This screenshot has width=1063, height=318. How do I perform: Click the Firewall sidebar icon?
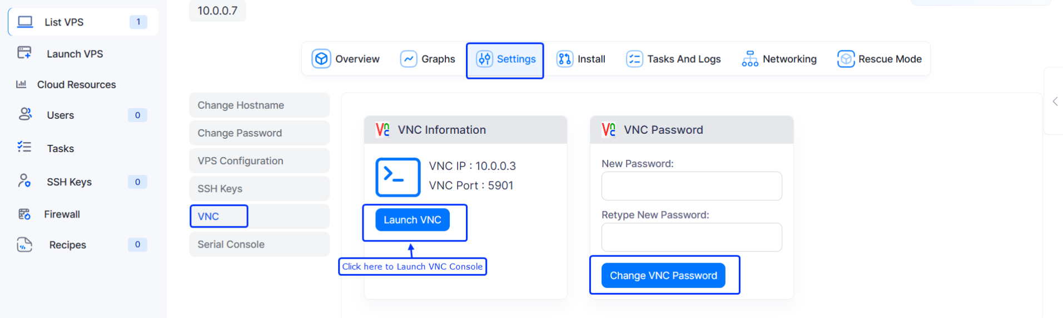[24, 214]
